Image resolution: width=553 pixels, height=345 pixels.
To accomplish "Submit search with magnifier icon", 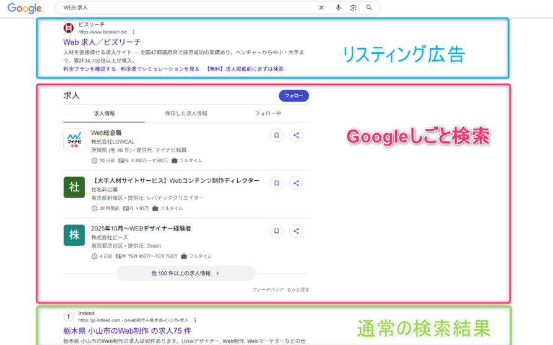I will coord(369,7).
